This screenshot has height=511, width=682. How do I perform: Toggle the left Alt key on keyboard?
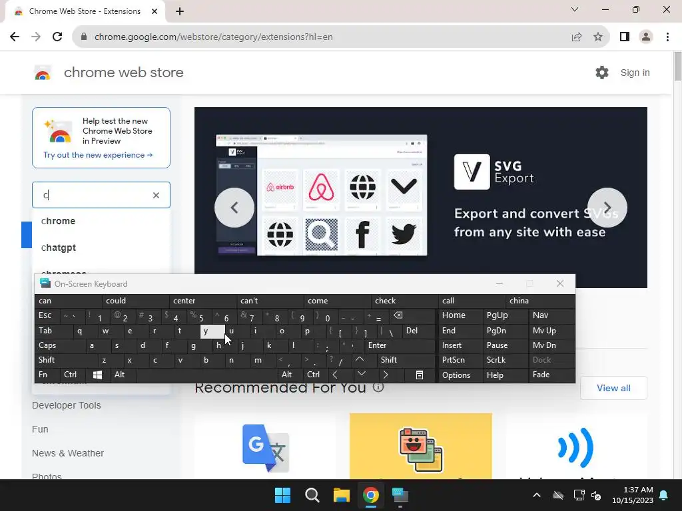(123, 375)
